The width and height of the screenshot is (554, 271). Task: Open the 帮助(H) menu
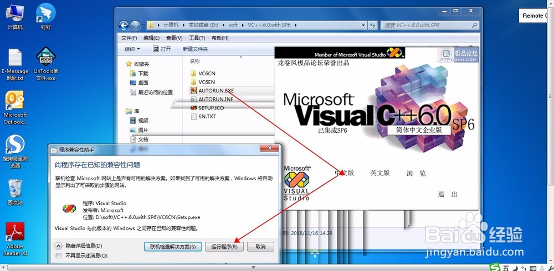[x=220, y=38]
